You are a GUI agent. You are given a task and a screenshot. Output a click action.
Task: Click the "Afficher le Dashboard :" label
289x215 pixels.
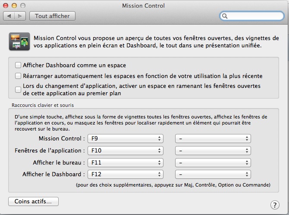click(x=53, y=174)
